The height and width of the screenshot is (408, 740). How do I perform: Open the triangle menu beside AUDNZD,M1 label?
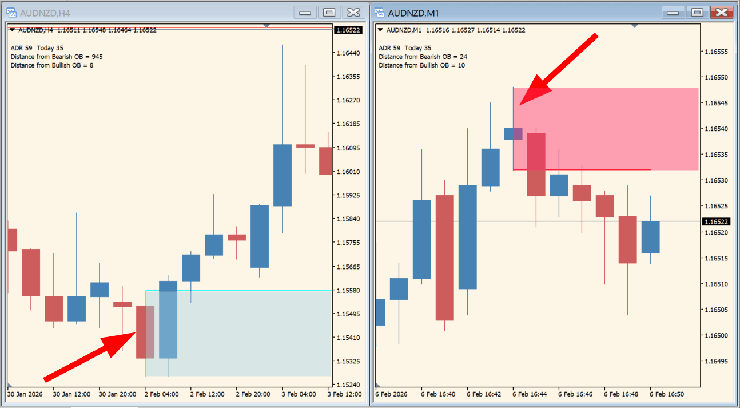pyautogui.click(x=380, y=30)
